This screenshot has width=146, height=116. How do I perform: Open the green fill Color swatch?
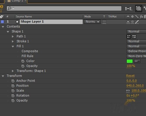130,61
